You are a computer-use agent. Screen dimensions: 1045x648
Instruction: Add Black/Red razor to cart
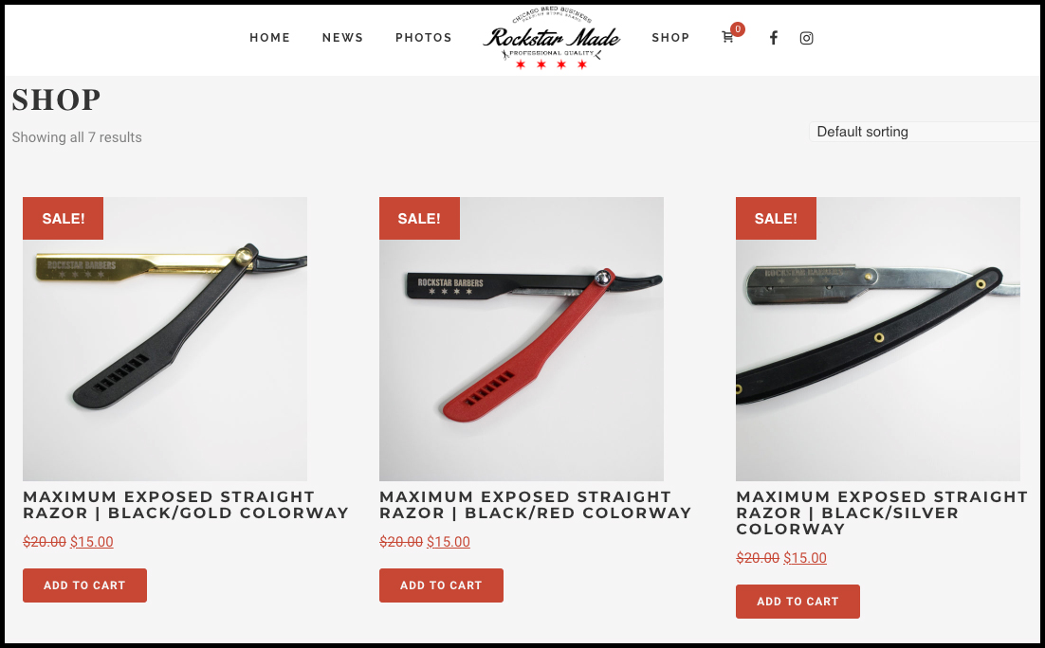441,585
